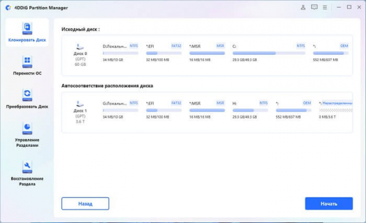Open Partition Management (Управление Разделами)
This screenshot has width=366, height=223.
(x=27, y=135)
